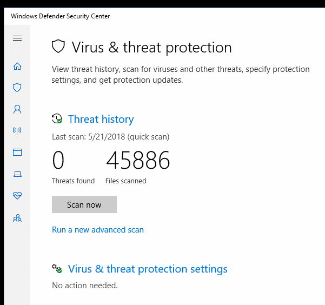
Task: Open Device performance & health heart icon
Action: (x=17, y=196)
